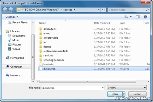
Task: Click the boot.wim file icon
Action: [41, 64]
